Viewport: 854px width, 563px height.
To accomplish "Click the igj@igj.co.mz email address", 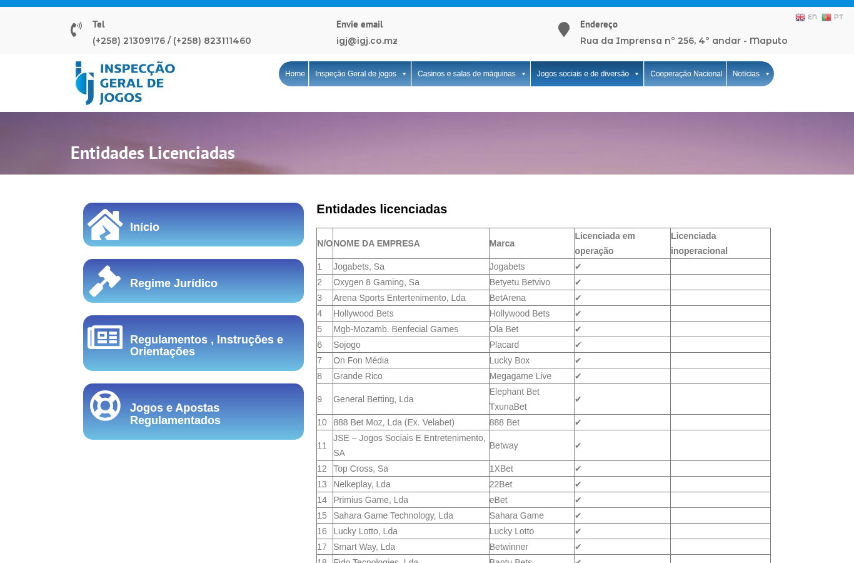I will tap(367, 41).
